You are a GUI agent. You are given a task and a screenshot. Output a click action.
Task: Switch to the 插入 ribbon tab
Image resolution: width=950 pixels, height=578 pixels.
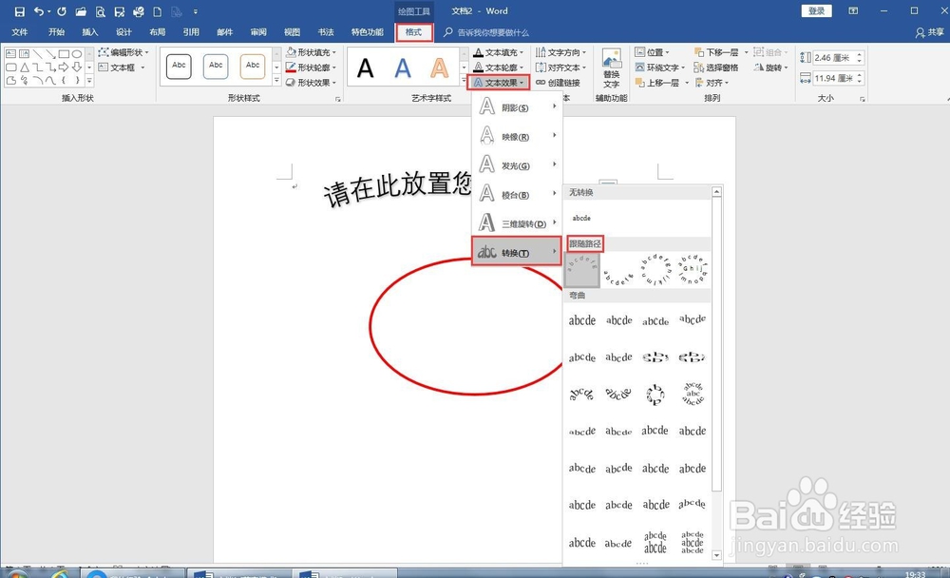point(89,31)
